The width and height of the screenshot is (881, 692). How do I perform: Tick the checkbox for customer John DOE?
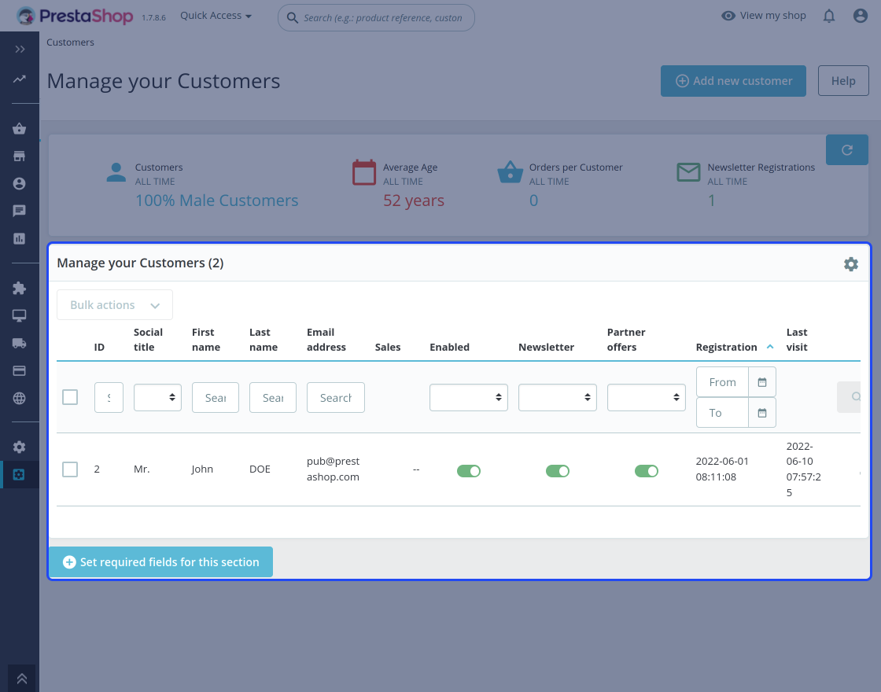click(70, 469)
